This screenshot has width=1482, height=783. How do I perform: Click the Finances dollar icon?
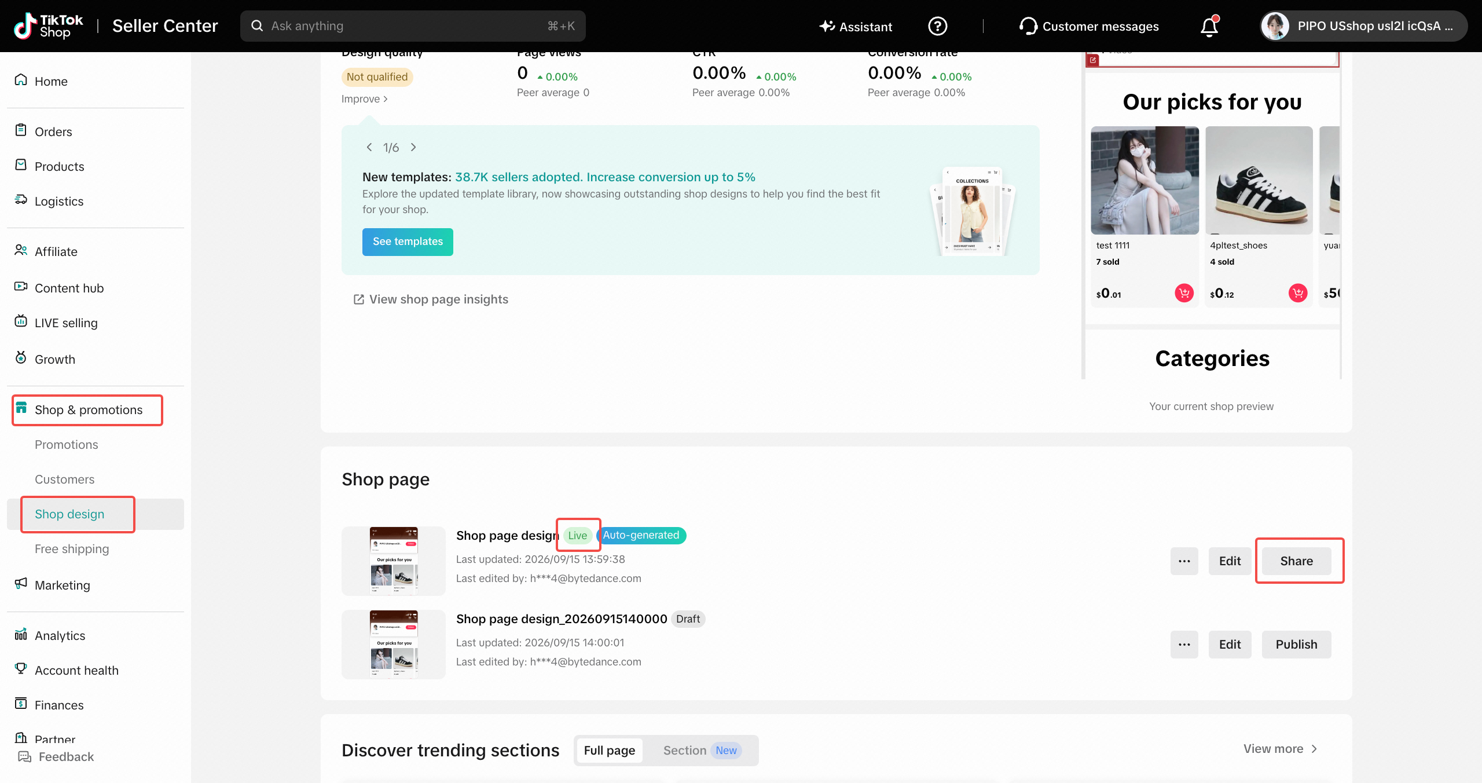point(21,704)
